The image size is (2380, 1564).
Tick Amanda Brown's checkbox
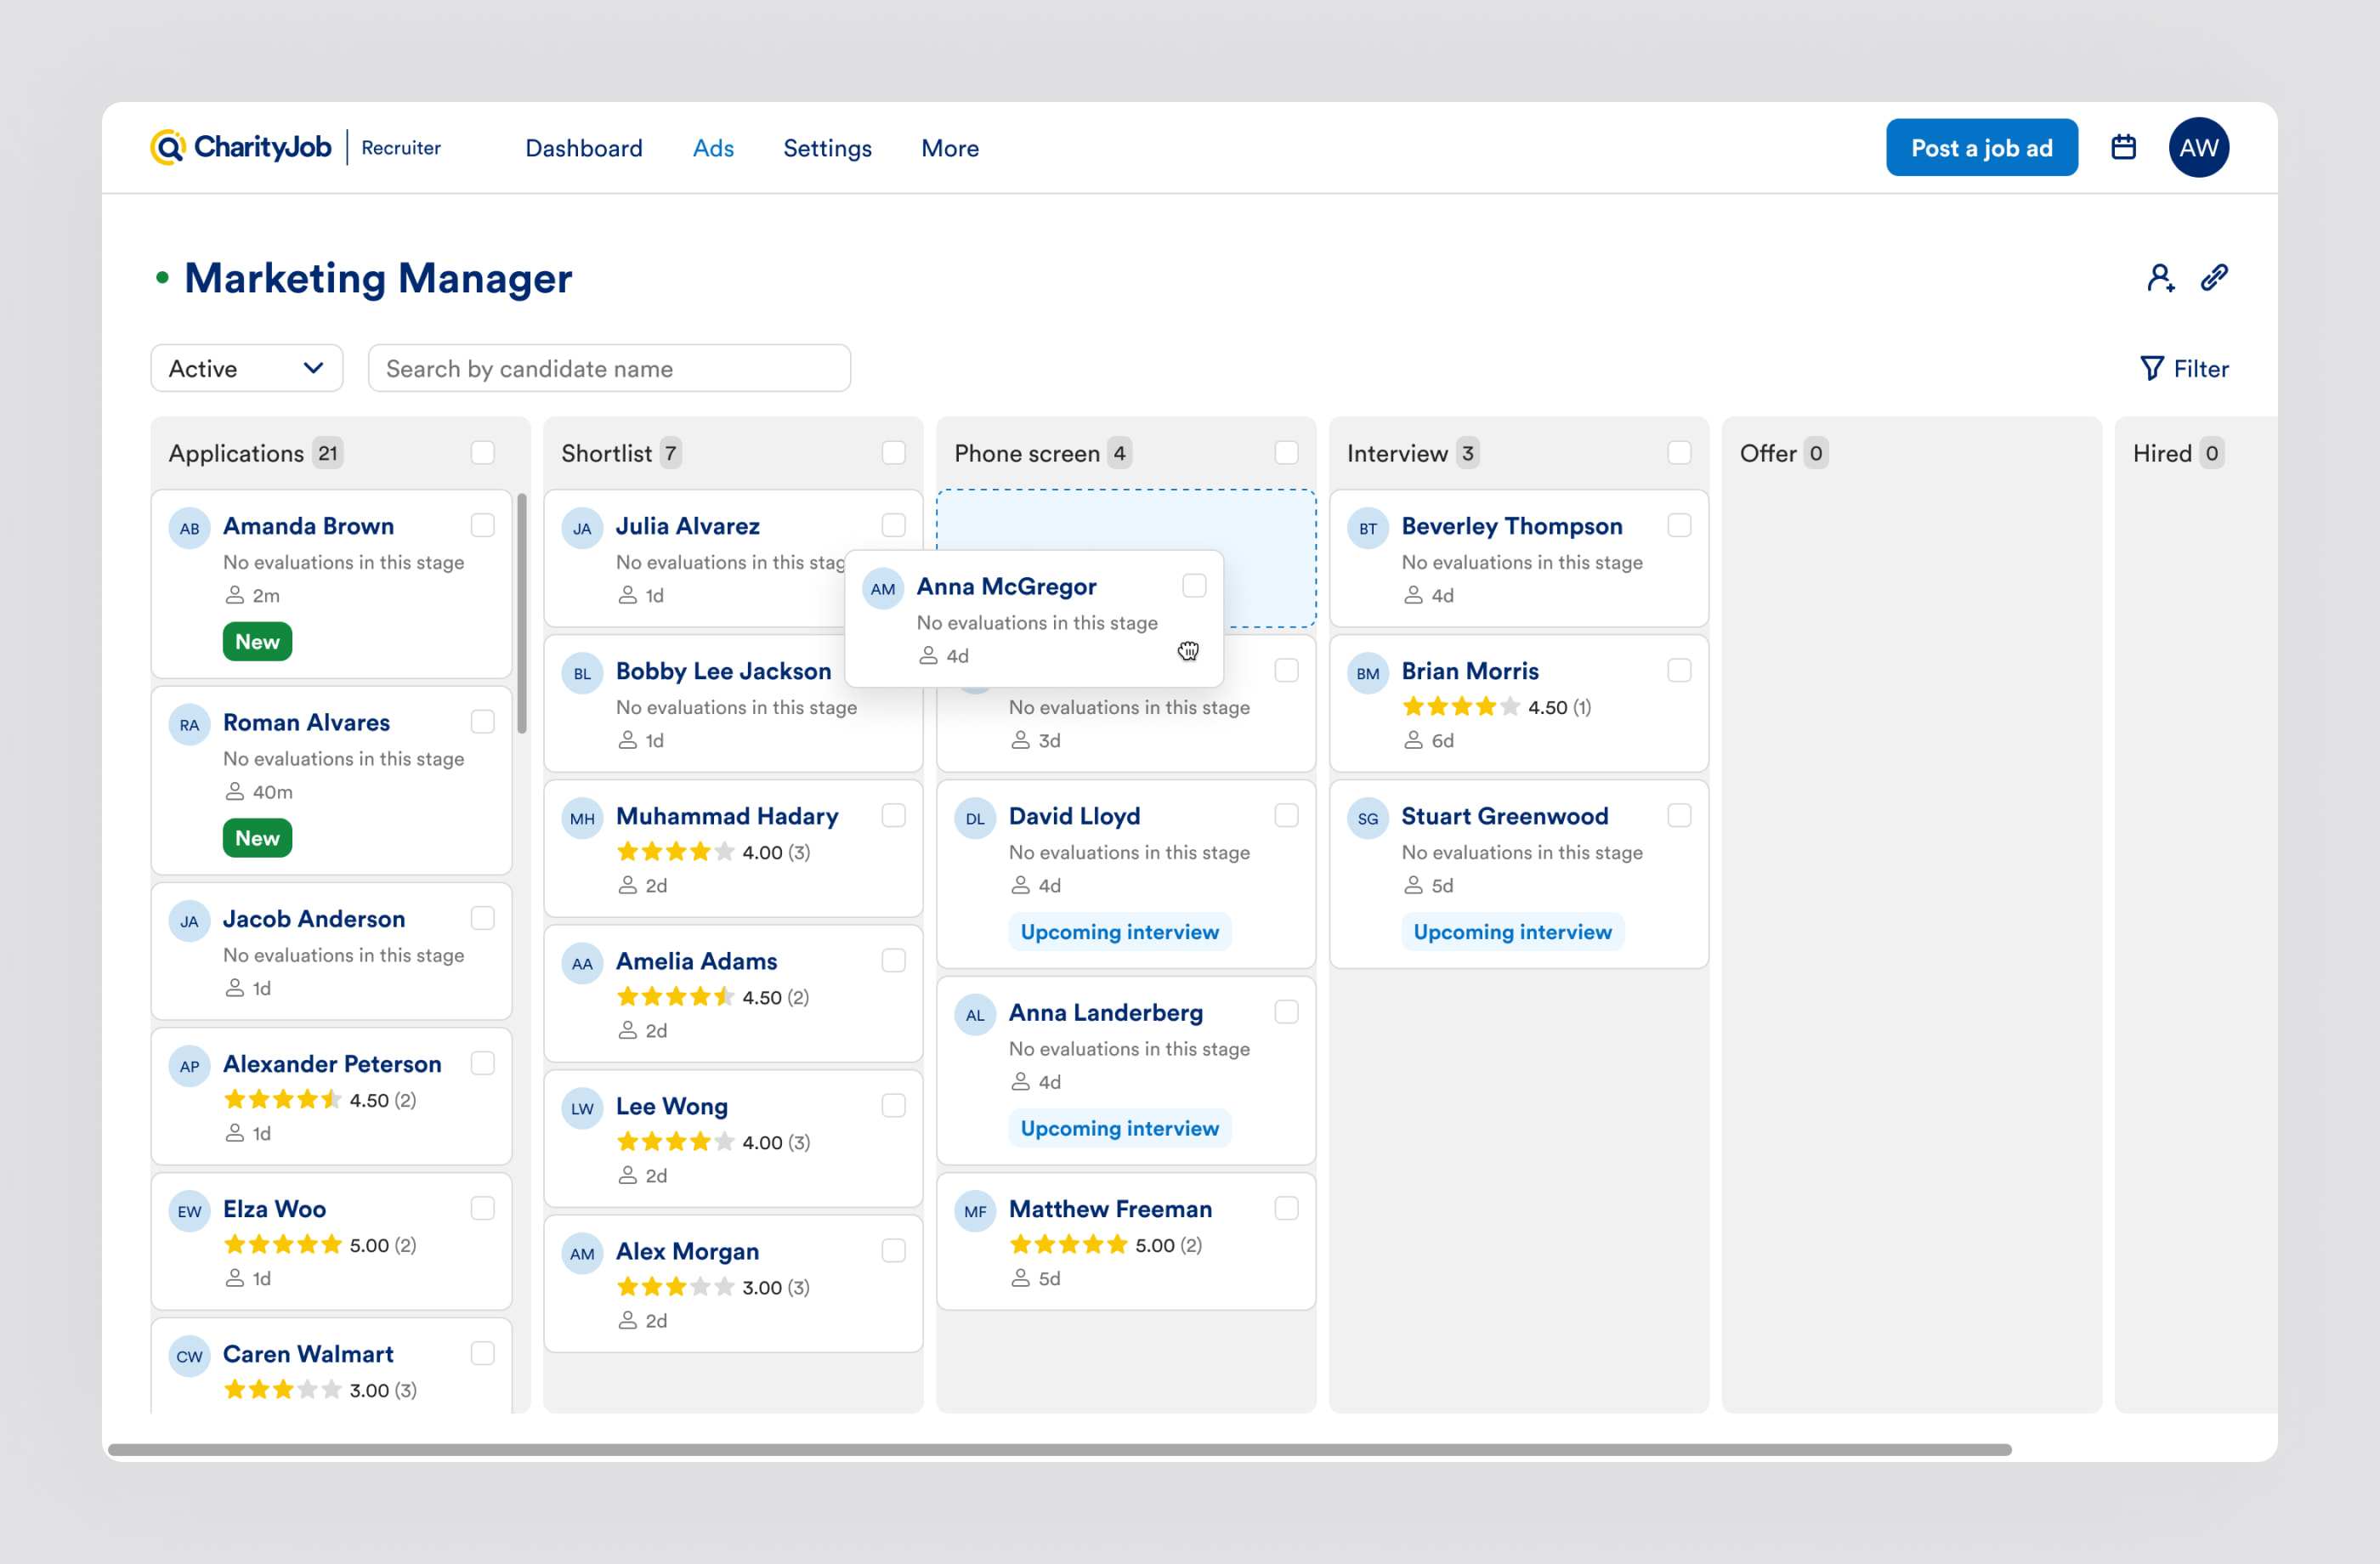[483, 525]
